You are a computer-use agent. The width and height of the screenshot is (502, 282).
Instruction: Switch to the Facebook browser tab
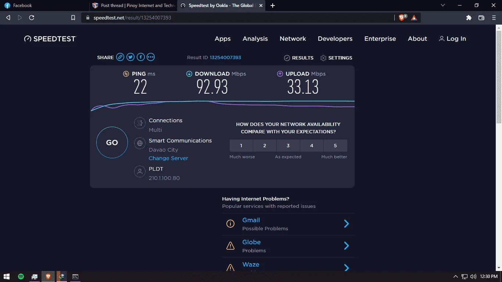click(x=44, y=6)
